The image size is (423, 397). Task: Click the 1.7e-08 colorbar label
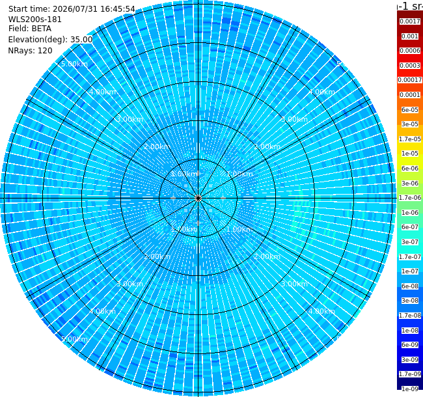pyautogui.click(x=410, y=316)
